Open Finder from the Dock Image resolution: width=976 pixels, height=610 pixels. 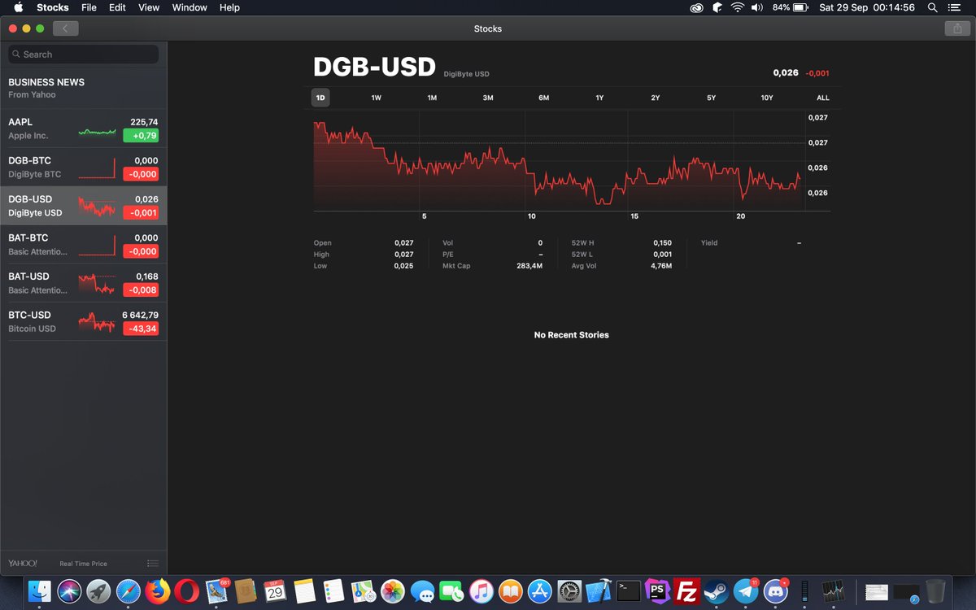coord(39,591)
